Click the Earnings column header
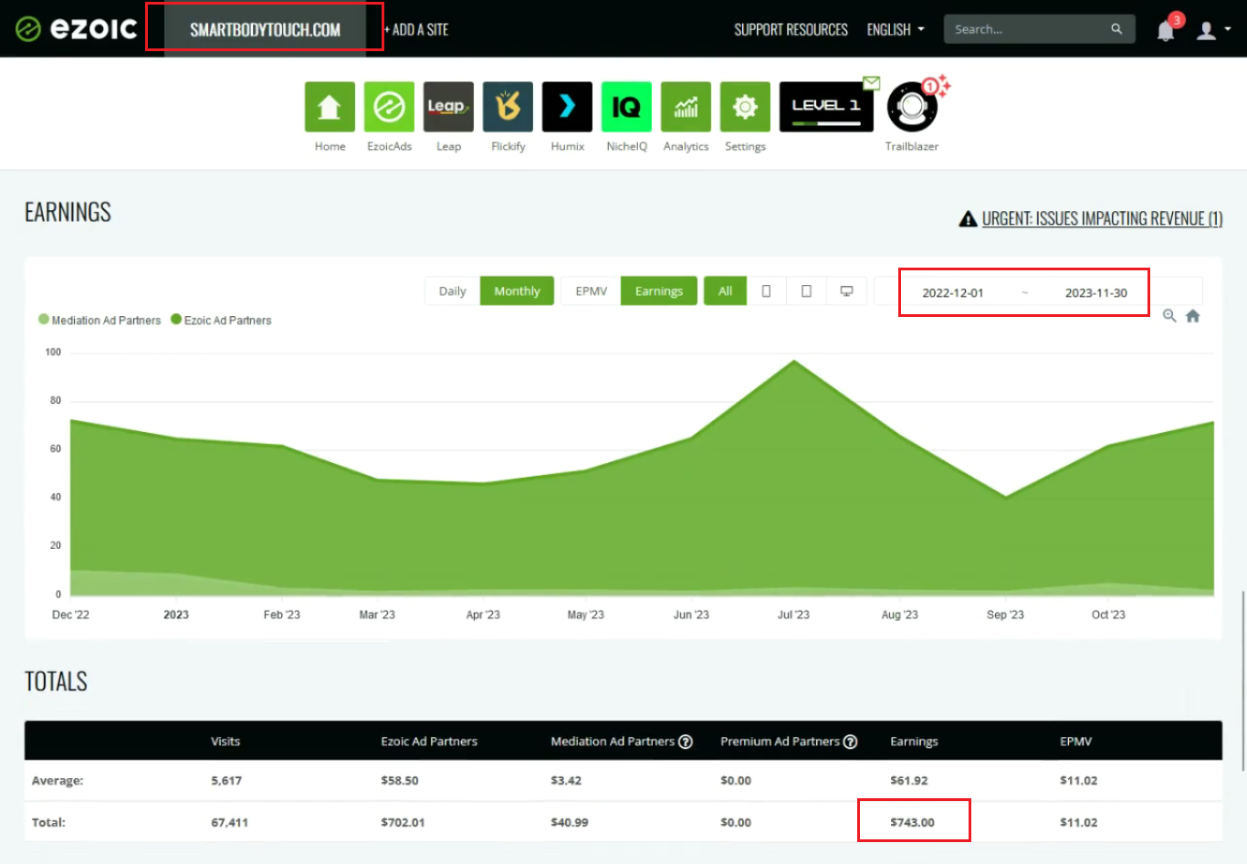Image resolution: width=1247 pixels, height=864 pixels. (914, 742)
